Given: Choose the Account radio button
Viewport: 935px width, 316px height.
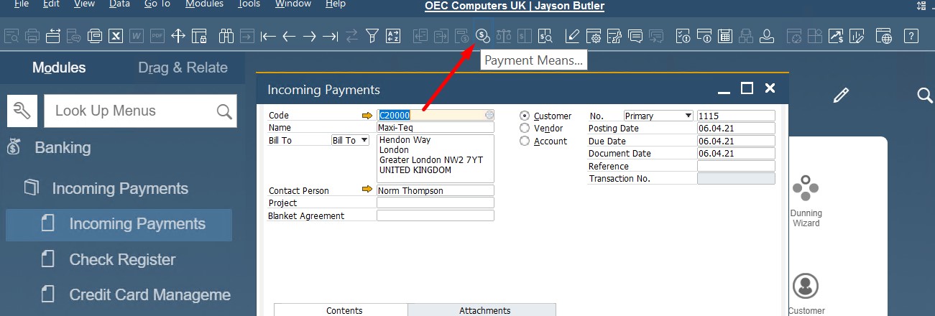Looking at the screenshot, I should coord(525,141).
